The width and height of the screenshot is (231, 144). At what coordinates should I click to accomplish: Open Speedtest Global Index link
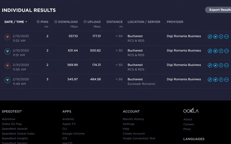click(18, 133)
